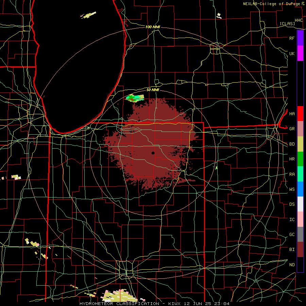Screen dimensions: 306x306
Task: Click the HA legend label
Action: pos(292,114)
